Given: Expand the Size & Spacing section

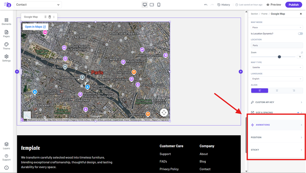Looking at the screenshot, I should 277,112.
